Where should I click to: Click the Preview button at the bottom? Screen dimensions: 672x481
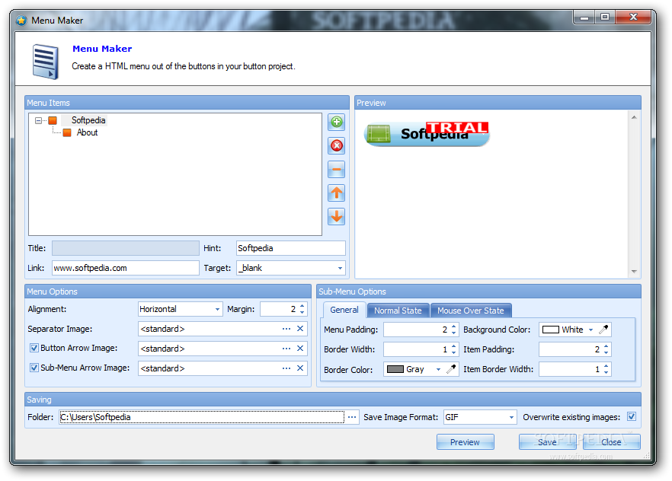pos(465,442)
